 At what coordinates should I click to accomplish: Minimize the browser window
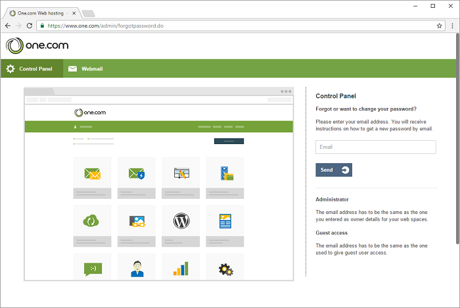tap(415, 6)
